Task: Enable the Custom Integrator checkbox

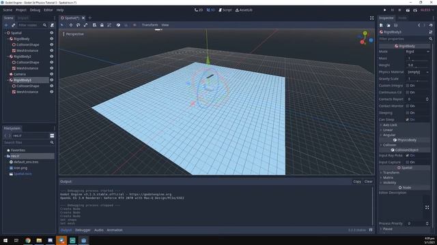Action: pyautogui.click(x=408, y=86)
